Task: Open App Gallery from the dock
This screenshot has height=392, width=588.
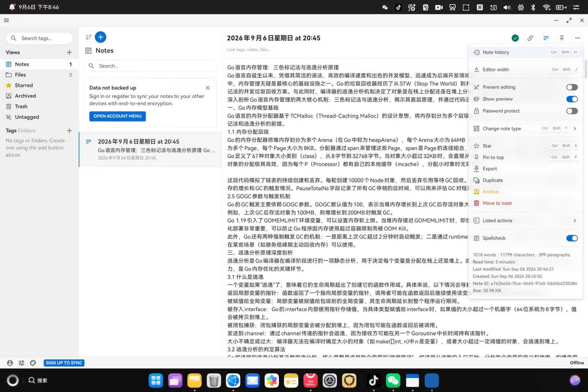Action: 310,381
